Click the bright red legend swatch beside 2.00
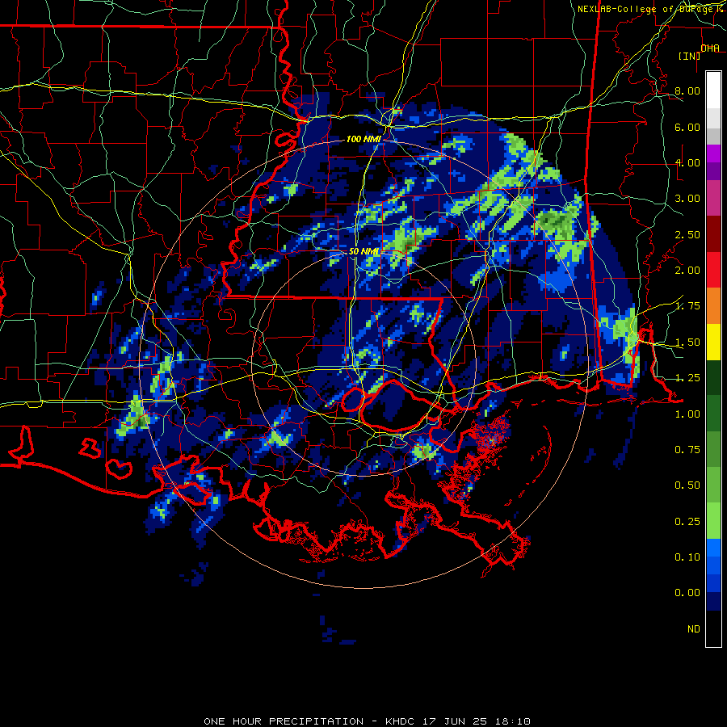The image size is (727, 727). 713,270
